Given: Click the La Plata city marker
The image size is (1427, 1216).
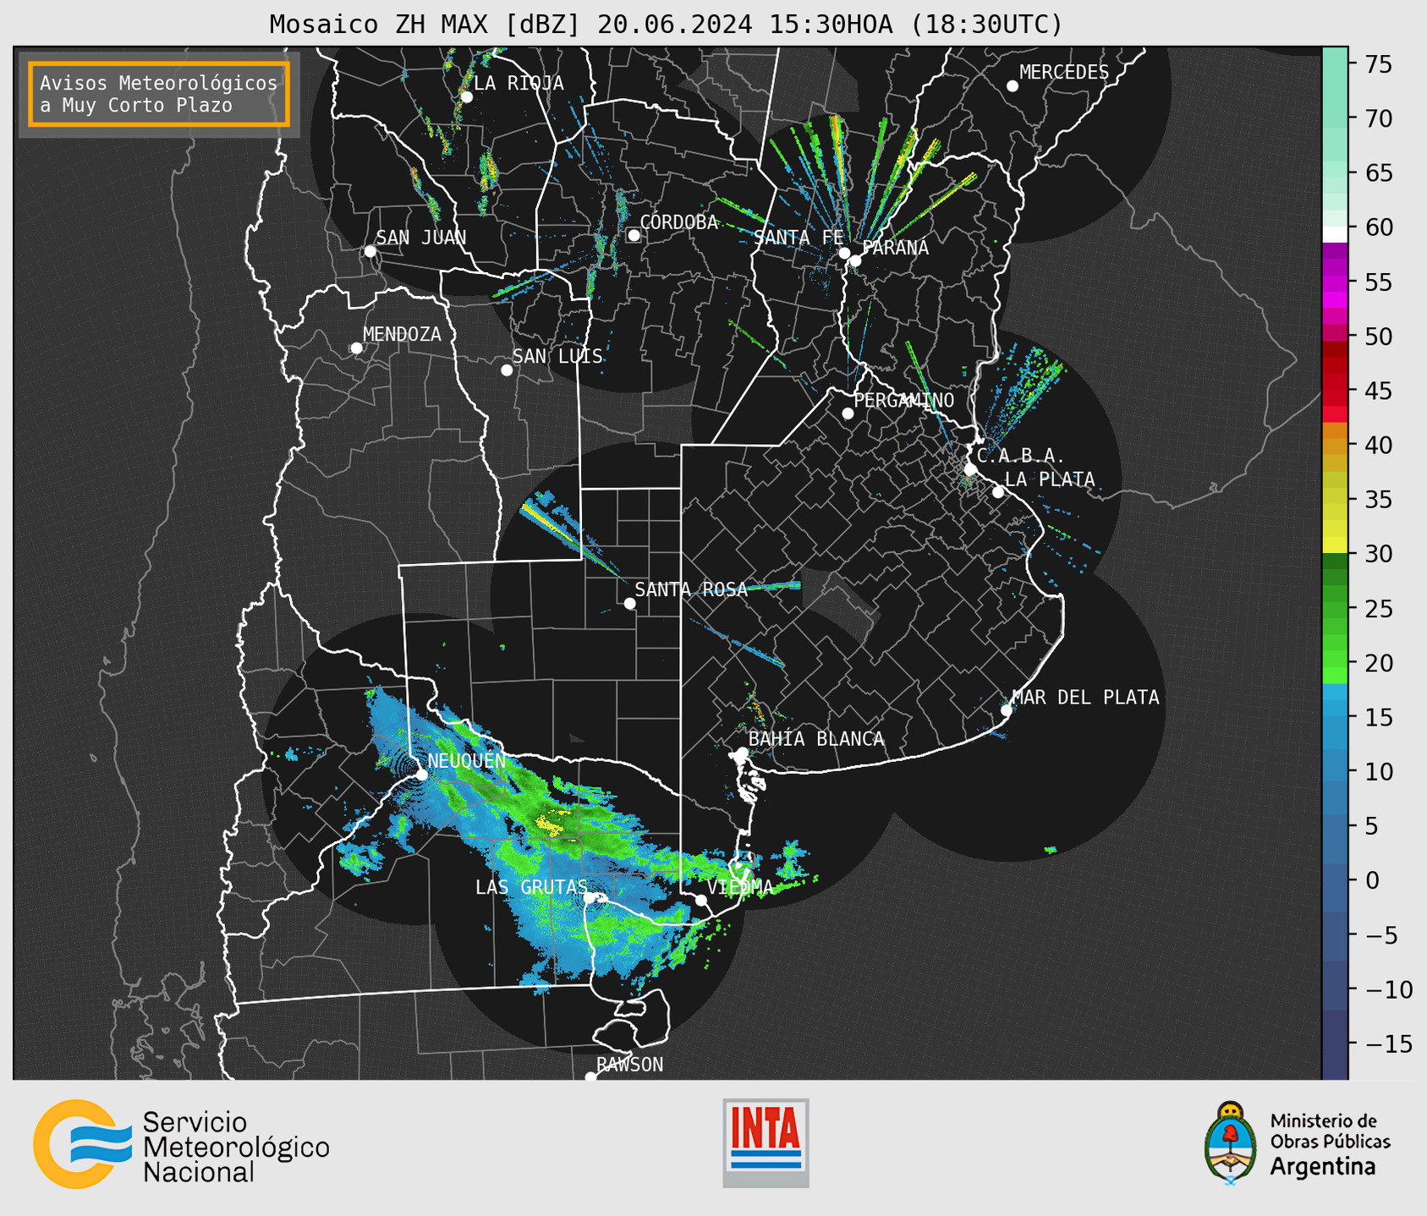Looking at the screenshot, I should pos(998,492).
